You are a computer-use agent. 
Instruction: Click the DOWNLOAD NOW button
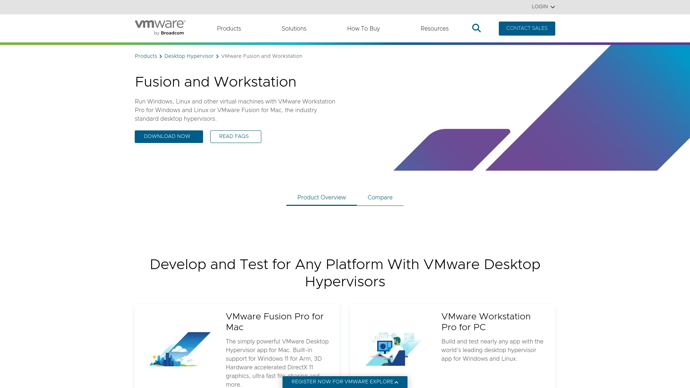click(x=169, y=137)
